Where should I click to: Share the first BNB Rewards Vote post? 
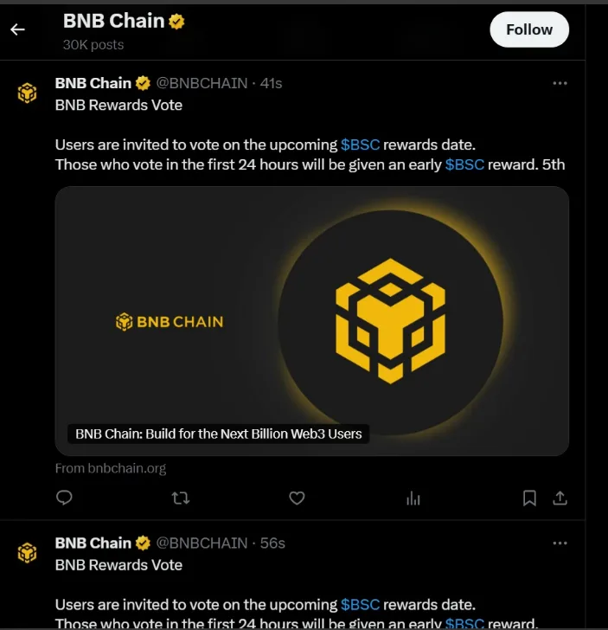pyautogui.click(x=560, y=498)
